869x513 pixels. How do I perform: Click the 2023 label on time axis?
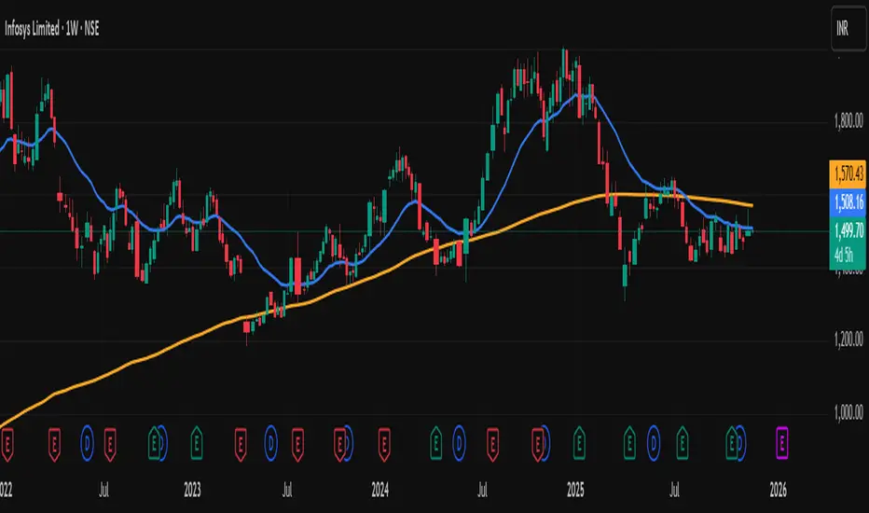tap(193, 486)
